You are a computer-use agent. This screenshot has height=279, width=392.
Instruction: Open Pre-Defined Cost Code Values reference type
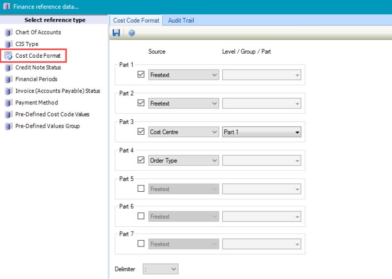[x=52, y=114]
